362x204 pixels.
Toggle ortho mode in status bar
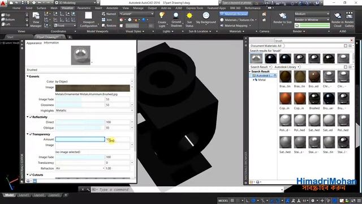[x=247, y=201]
